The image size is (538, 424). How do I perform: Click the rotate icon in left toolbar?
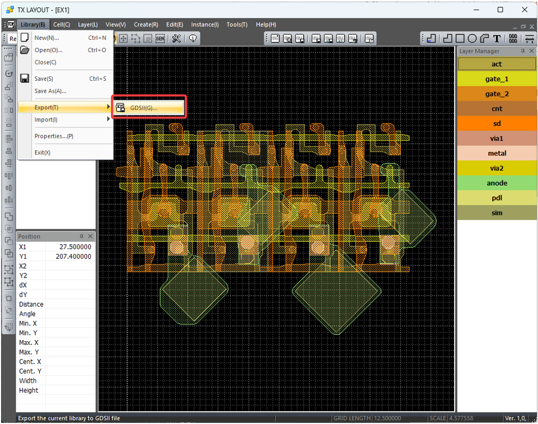point(9,73)
